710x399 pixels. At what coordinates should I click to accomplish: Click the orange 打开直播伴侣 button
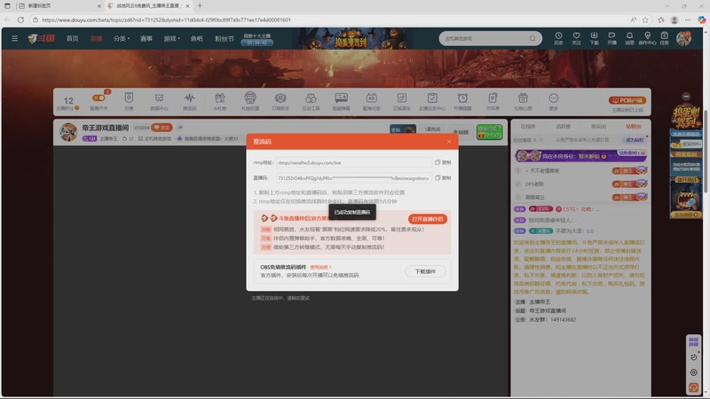[x=428, y=219]
